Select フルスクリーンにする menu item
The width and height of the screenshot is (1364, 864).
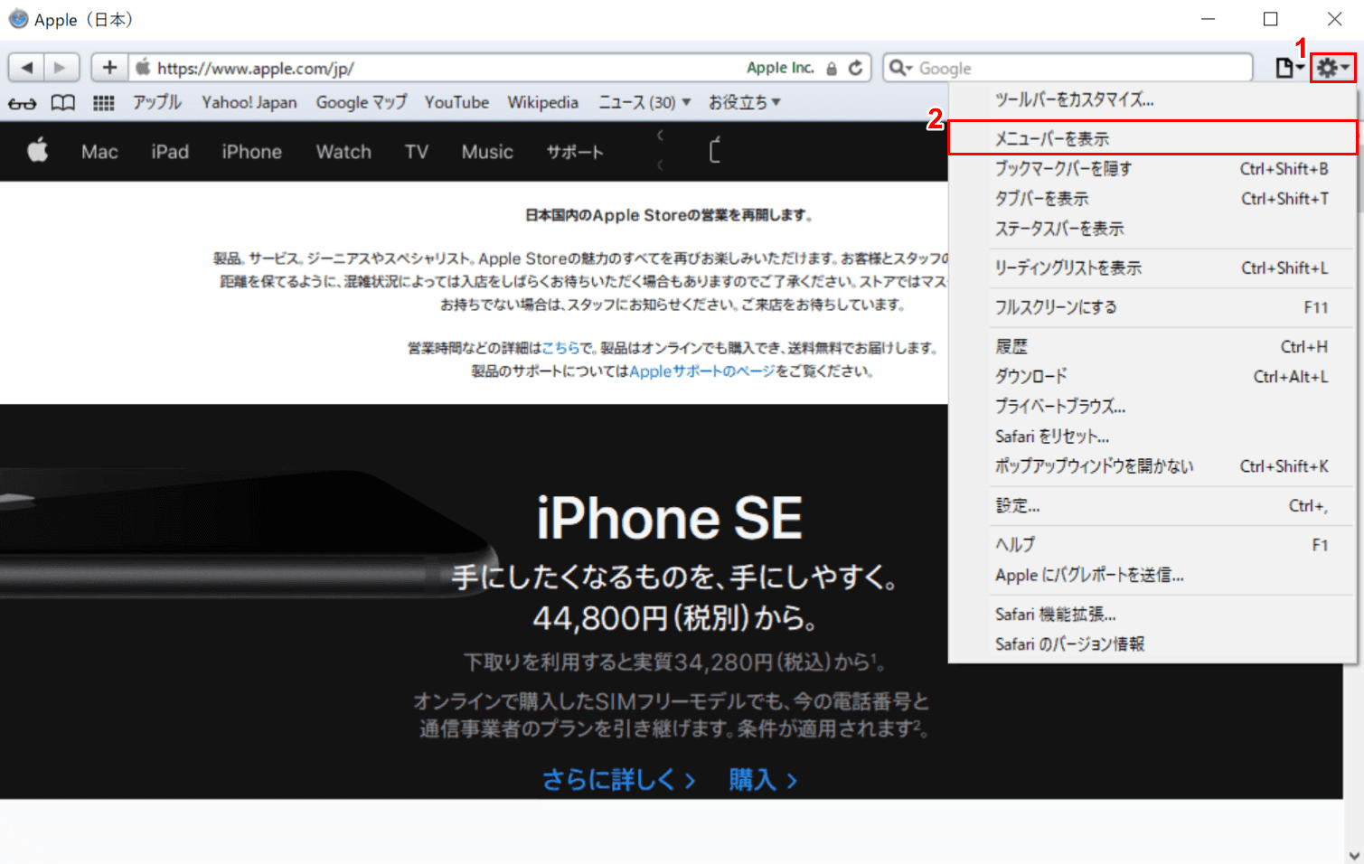tap(1152, 306)
